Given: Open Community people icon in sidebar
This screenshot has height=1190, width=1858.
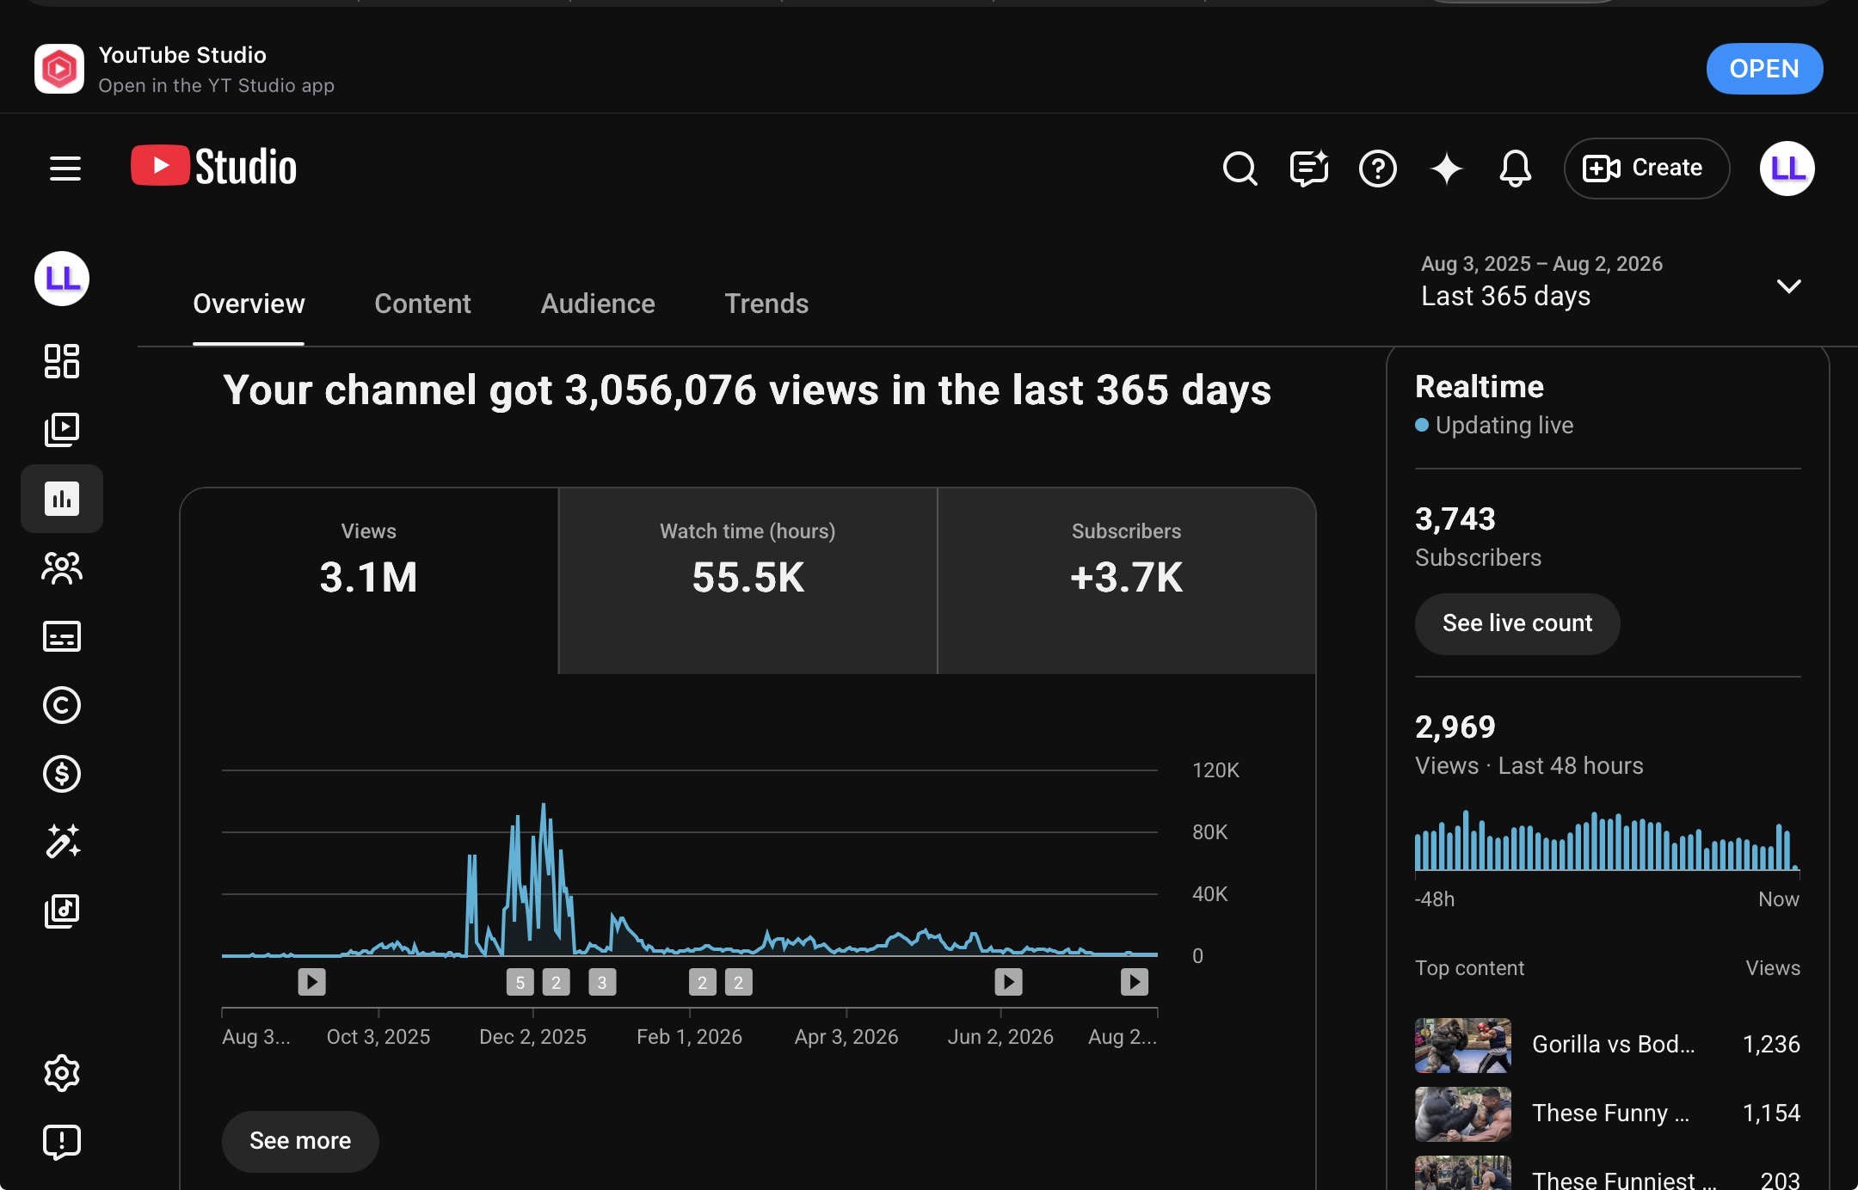Looking at the screenshot, I should point(62,567).
